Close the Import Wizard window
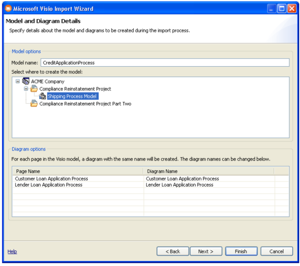Screen dimensions: 300x266 pyautogui.click(x=292, y=8)
